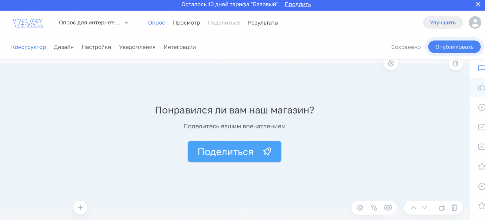This screenshot has width=485, height=220.
Task: Select the flag icon in right sidebar
Action: tap(481, 68)
